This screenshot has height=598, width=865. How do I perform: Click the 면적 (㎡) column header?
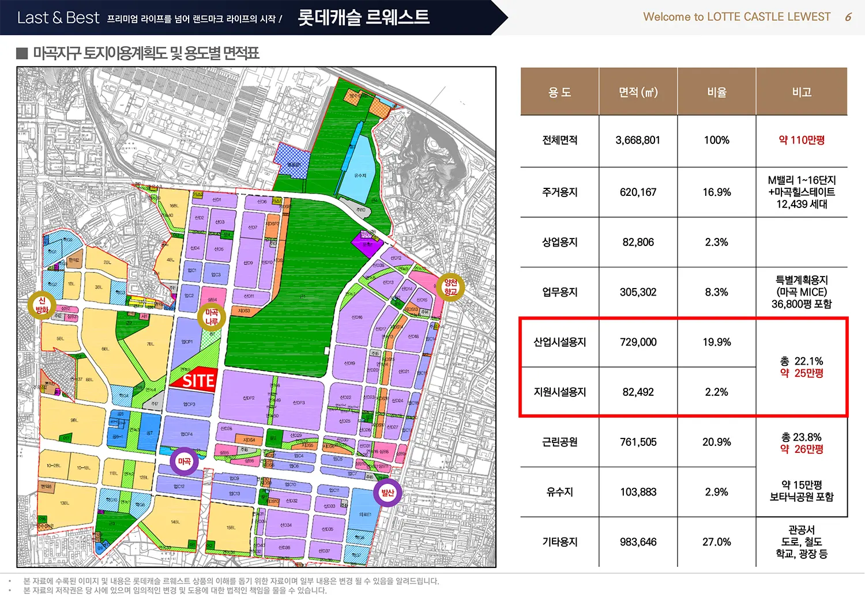[x=638, y=92]
